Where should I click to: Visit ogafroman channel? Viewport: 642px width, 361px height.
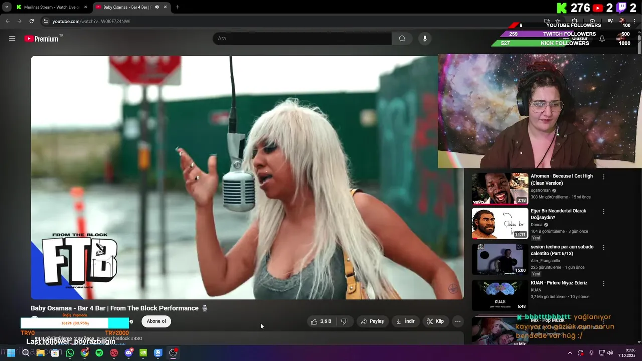pos(541,191)
